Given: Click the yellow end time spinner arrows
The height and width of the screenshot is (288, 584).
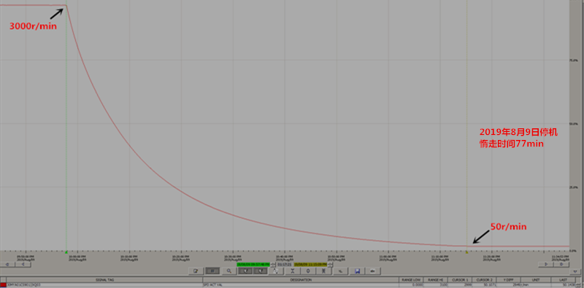Looking at the screenshot, I should pyautogui.click(x=330, y=265).
